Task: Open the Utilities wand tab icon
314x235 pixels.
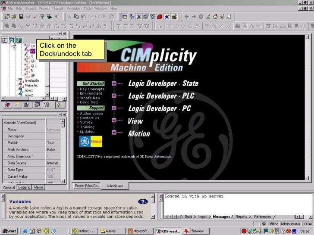Action: [17, 105]
